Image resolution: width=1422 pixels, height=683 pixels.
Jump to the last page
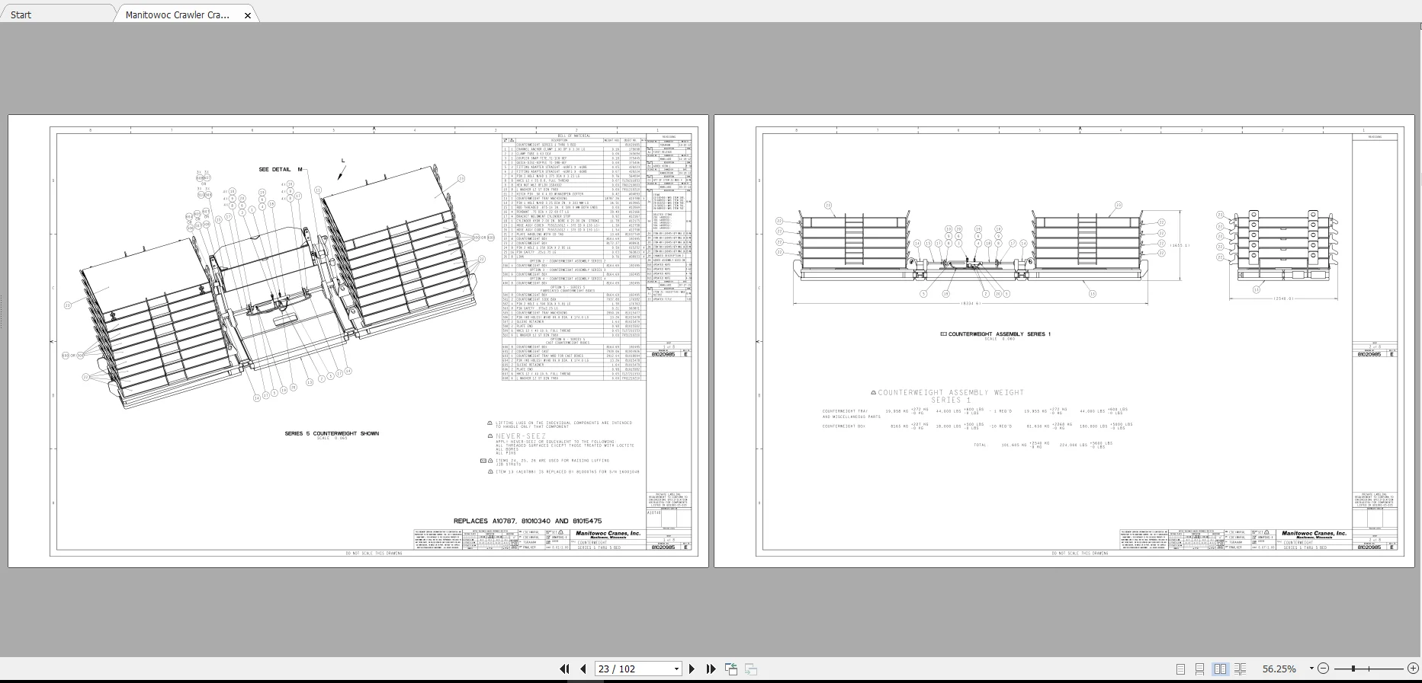(711, 669)
